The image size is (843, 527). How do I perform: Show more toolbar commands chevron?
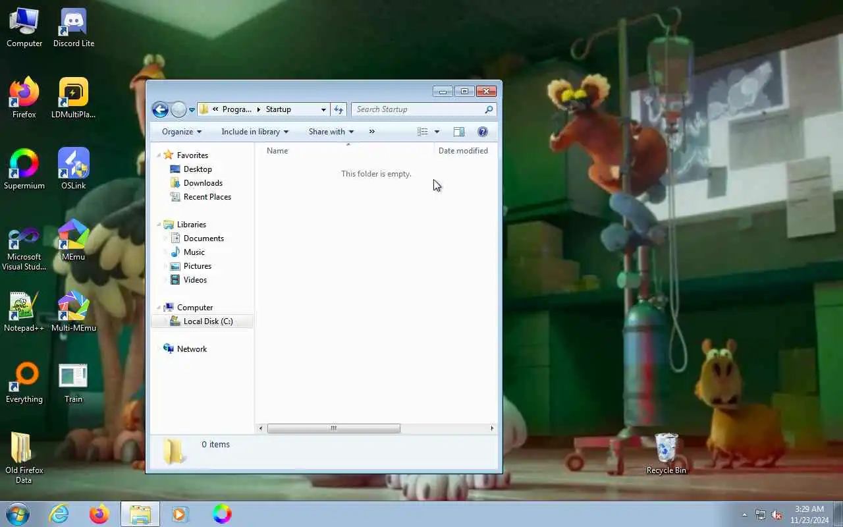372,132
